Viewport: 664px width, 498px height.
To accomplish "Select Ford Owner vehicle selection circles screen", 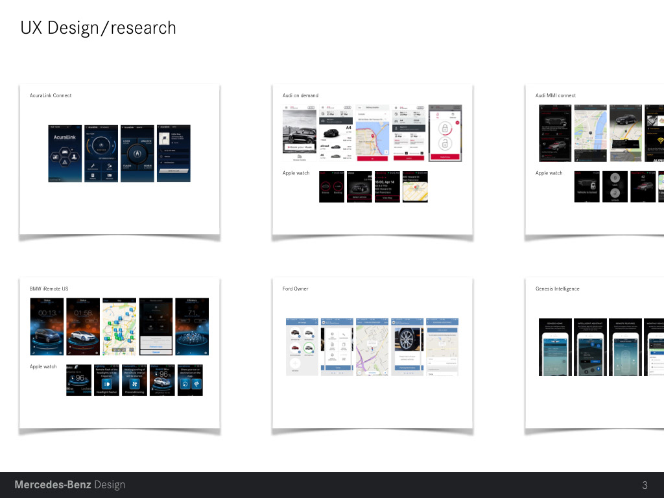I will 302,347.
